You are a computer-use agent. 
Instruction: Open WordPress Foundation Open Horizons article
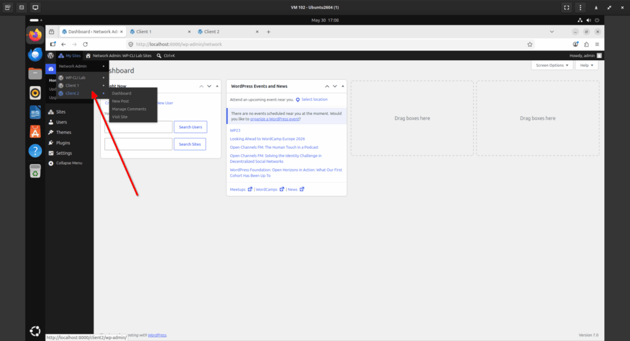coord(285,173)
